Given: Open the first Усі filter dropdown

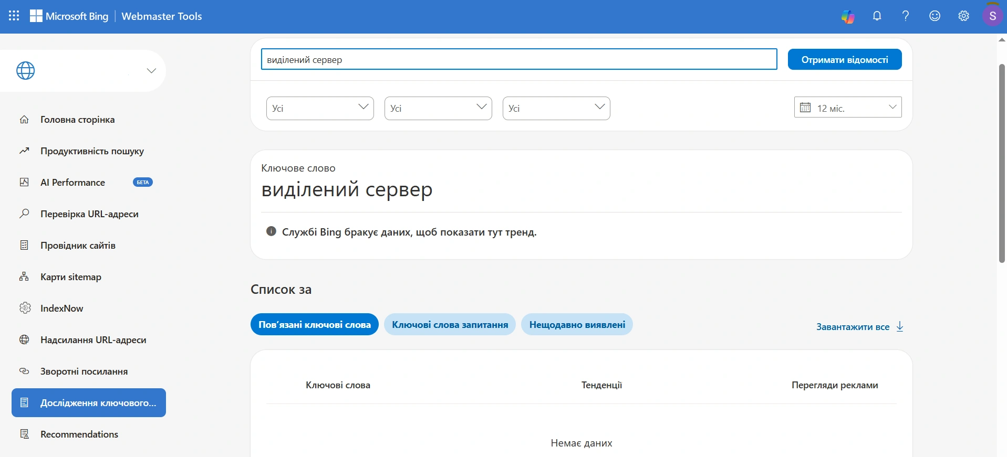Looking at the screenshot, I should (x=320, y=108).
